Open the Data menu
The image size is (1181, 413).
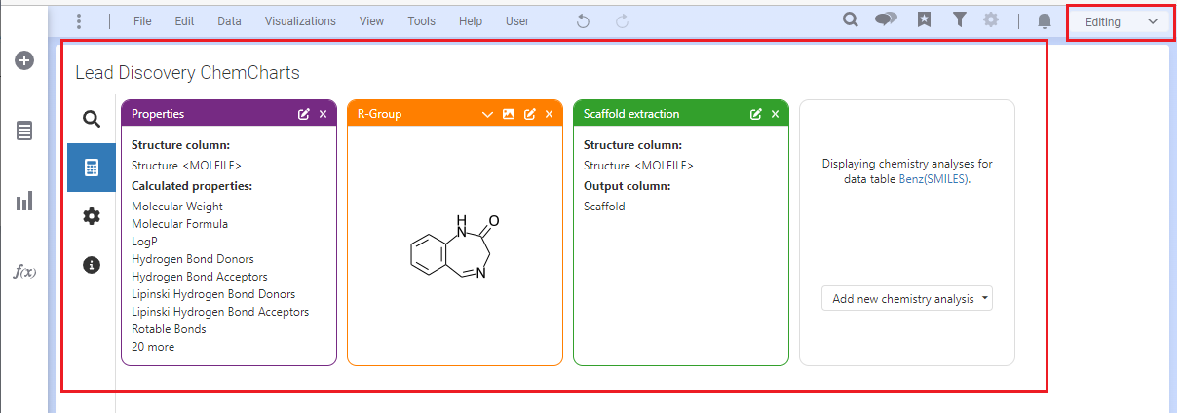(x=229, y=20)
